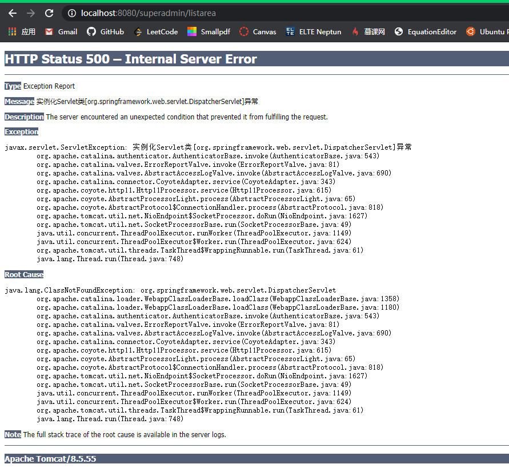Click the Type label
The height and width of the screenshot is (468, 509).
[13, 86]
